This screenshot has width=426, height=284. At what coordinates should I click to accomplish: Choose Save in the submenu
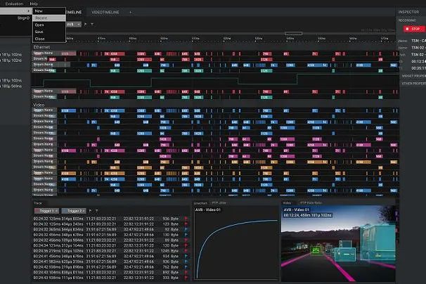(x=49, y=32)
